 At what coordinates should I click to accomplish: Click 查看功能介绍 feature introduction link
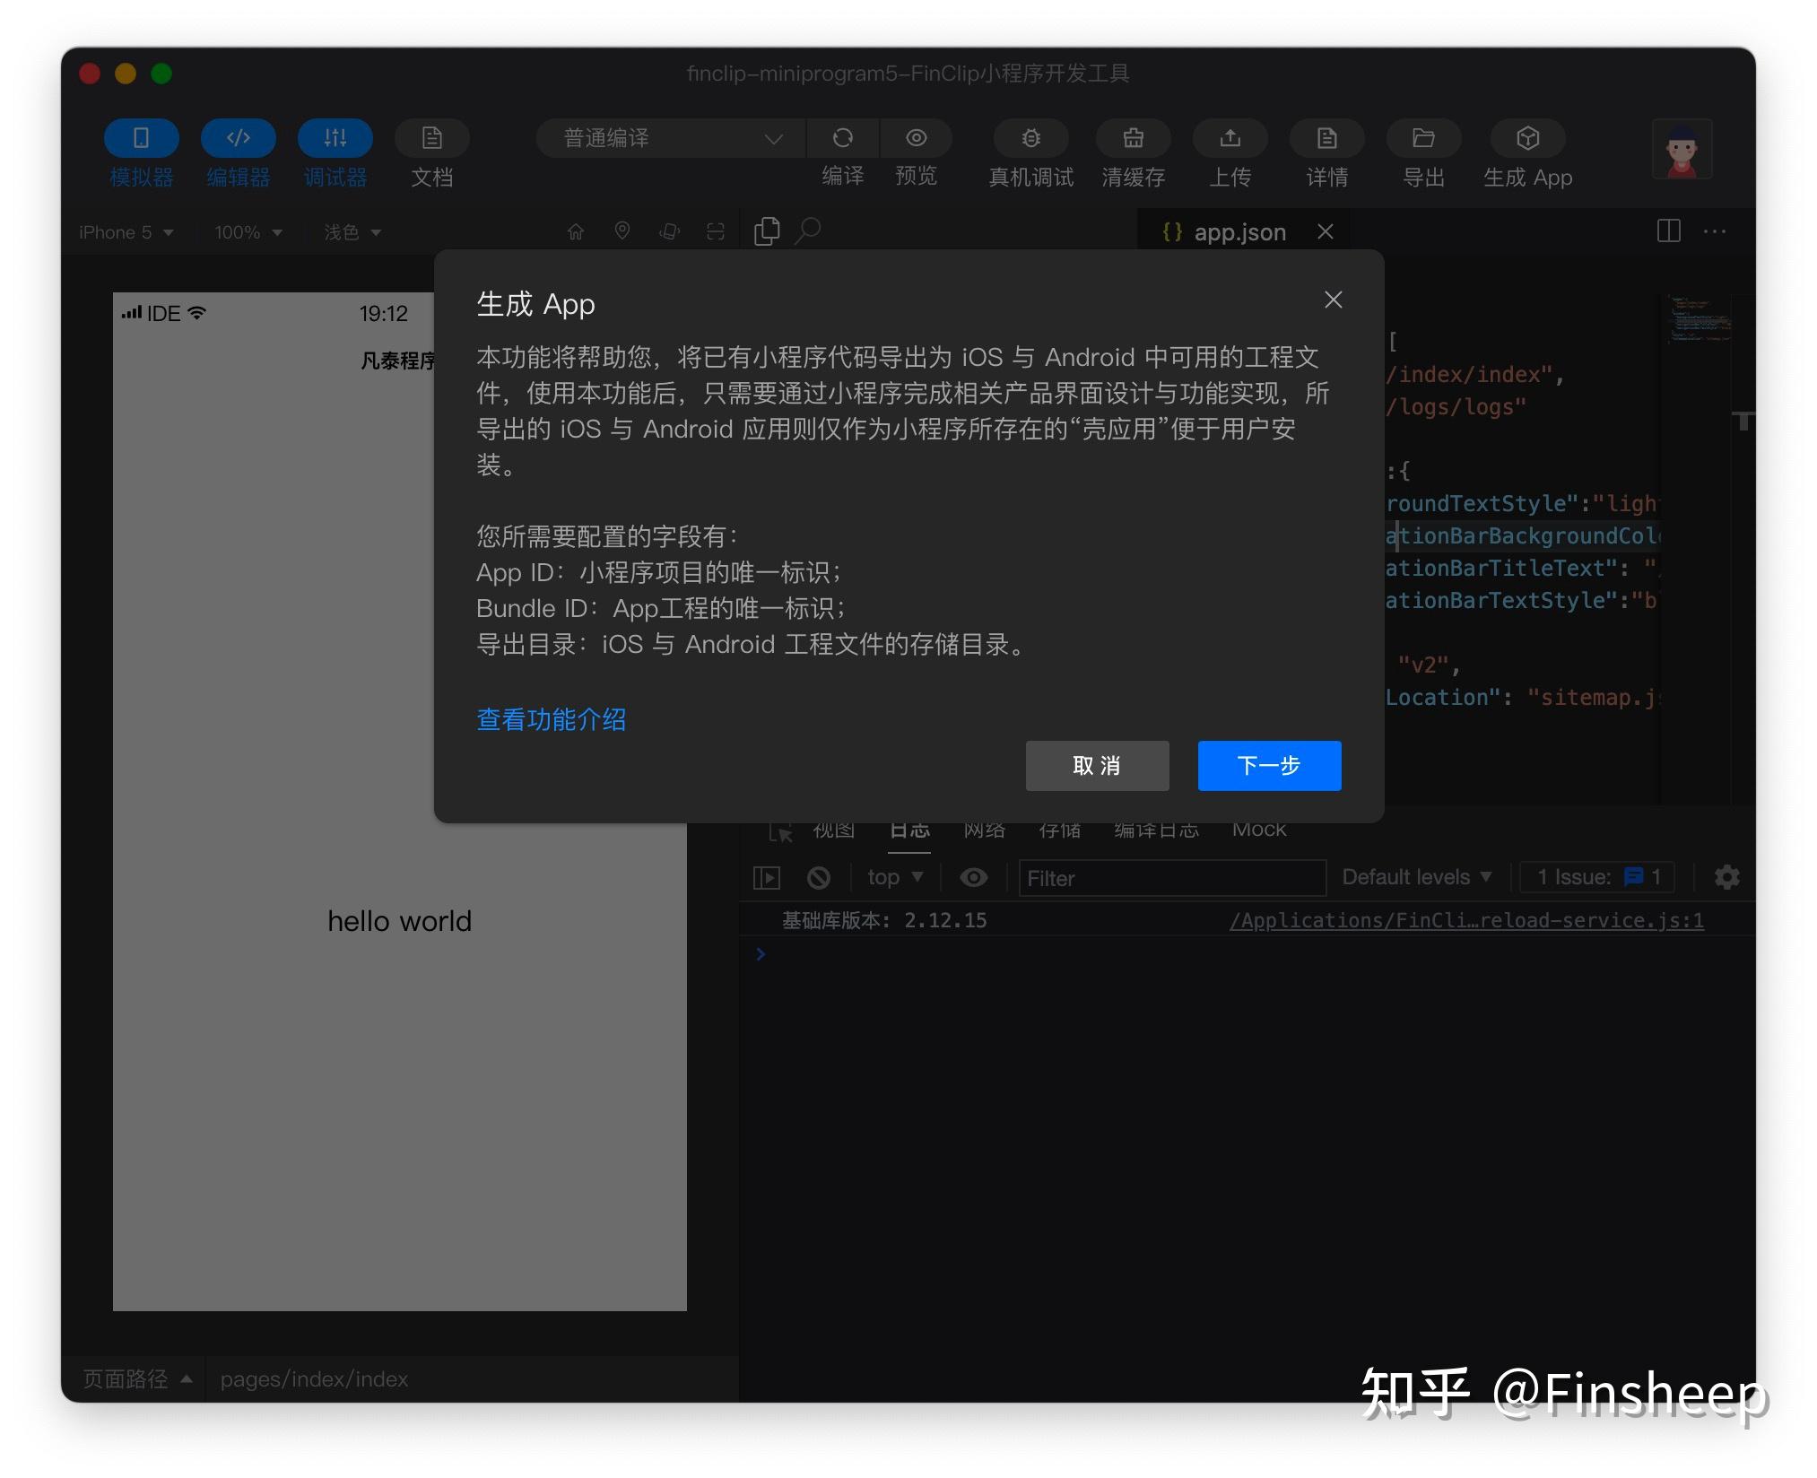[x=551, y=717]
